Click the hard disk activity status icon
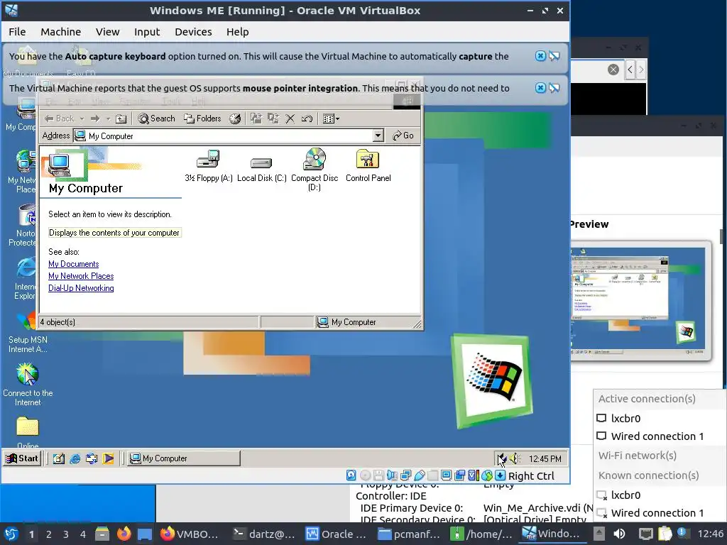Image resolution: width=727 pixels, height=545 pixels. coord(351,475)
